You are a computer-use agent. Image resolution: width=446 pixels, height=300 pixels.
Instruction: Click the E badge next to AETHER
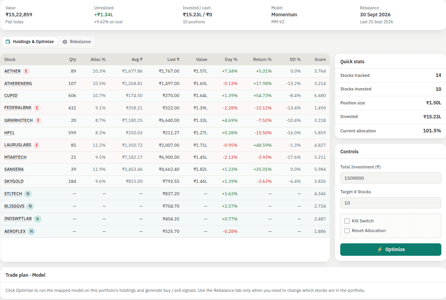click(26, 71)
